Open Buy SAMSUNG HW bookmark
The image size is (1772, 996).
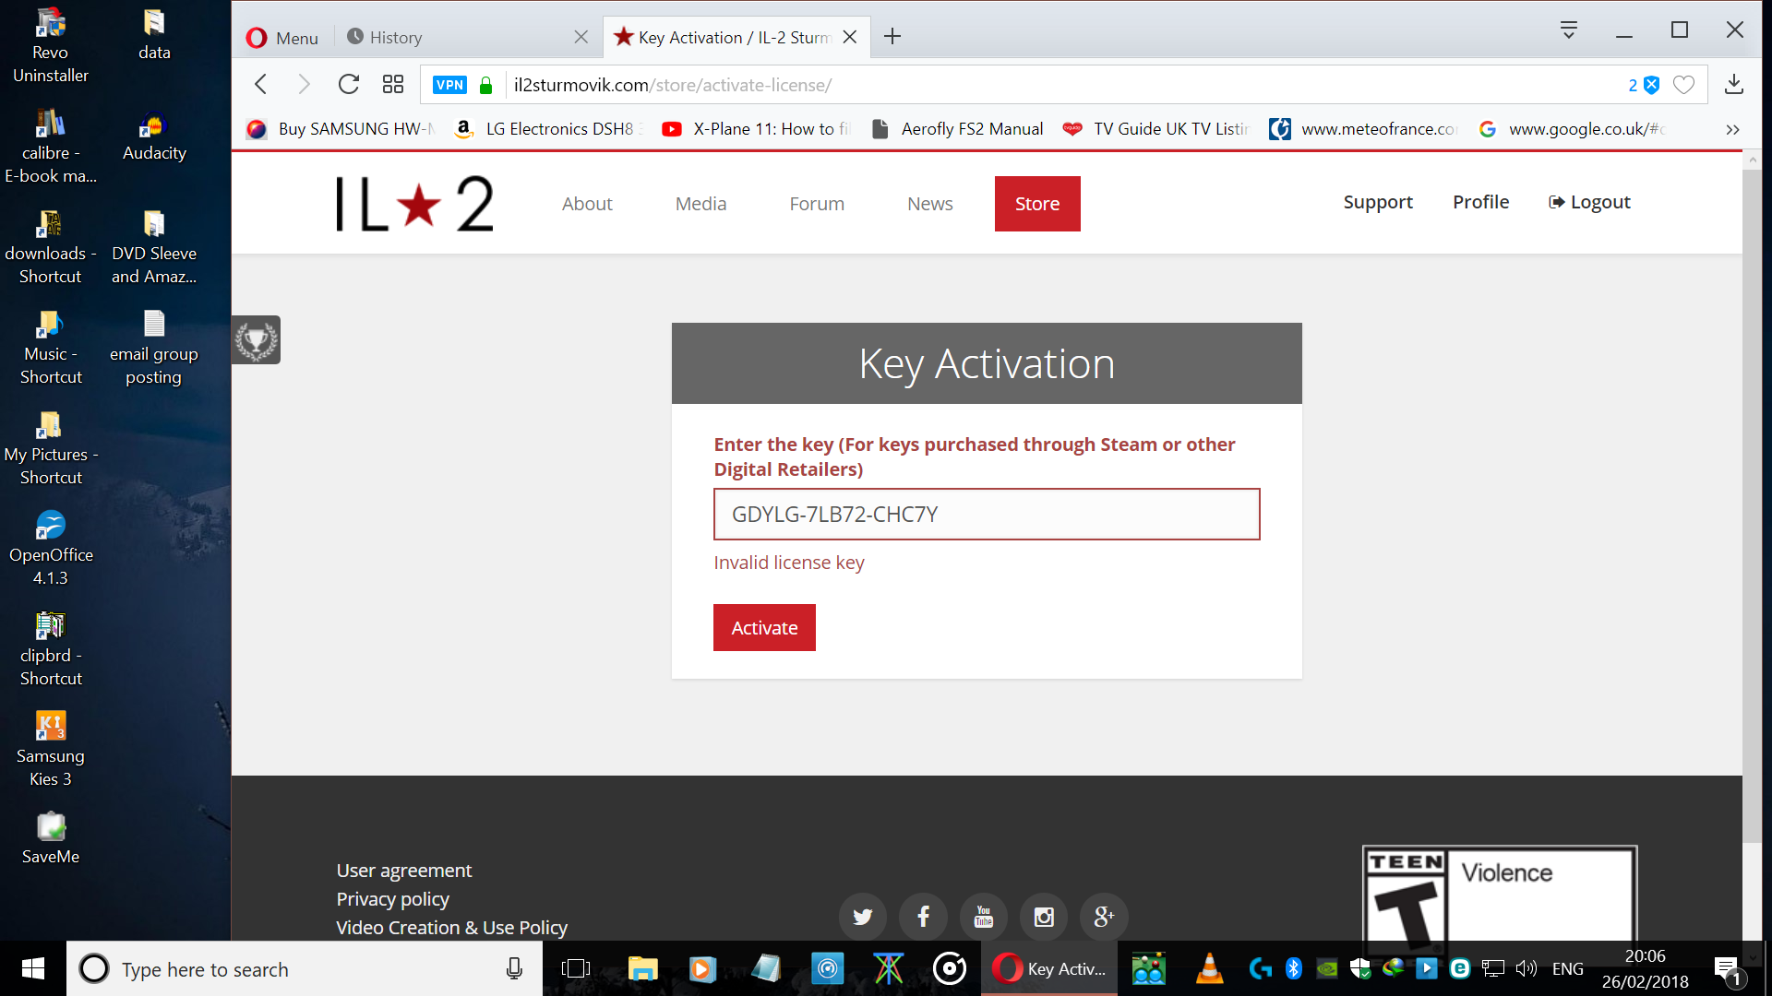coord(341,129)
